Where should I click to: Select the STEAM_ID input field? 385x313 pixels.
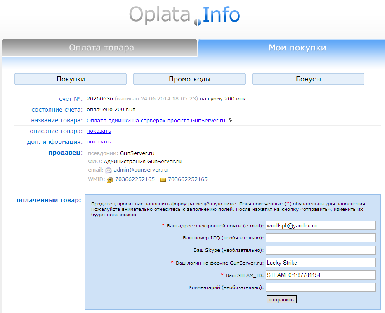tap(320, 275)
